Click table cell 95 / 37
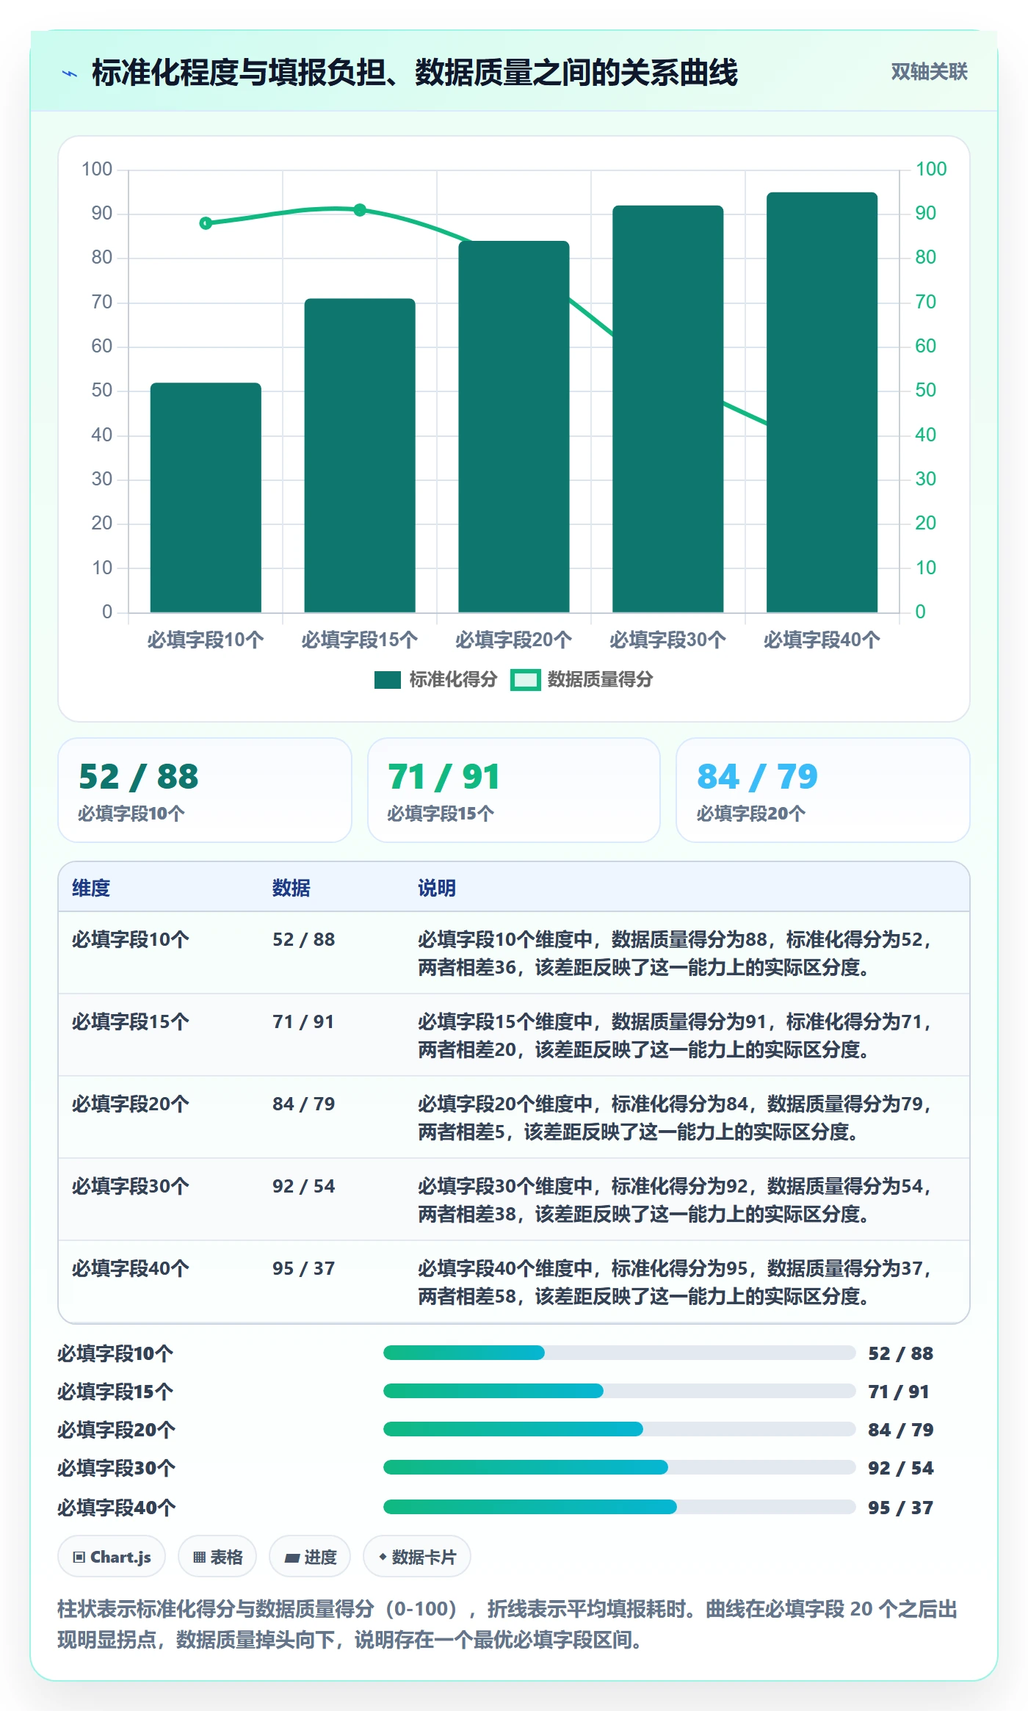Viewport: 1028px width, 1711px height. click(304, 1268)
